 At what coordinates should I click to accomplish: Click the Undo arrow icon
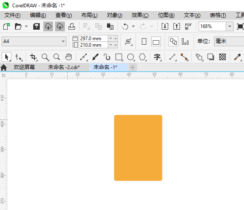(x=125, y=26)
